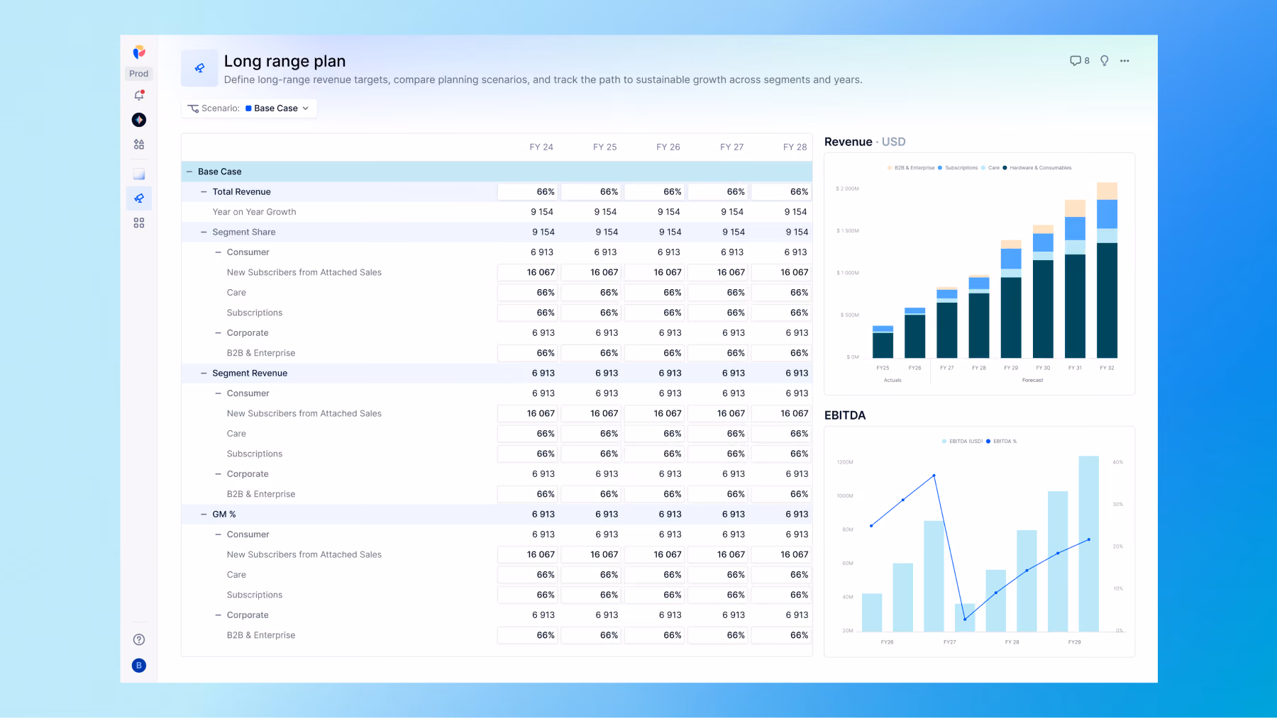Edit the Total Revenue FY 28 cell

pyautogui.click(x=782, y=192)
